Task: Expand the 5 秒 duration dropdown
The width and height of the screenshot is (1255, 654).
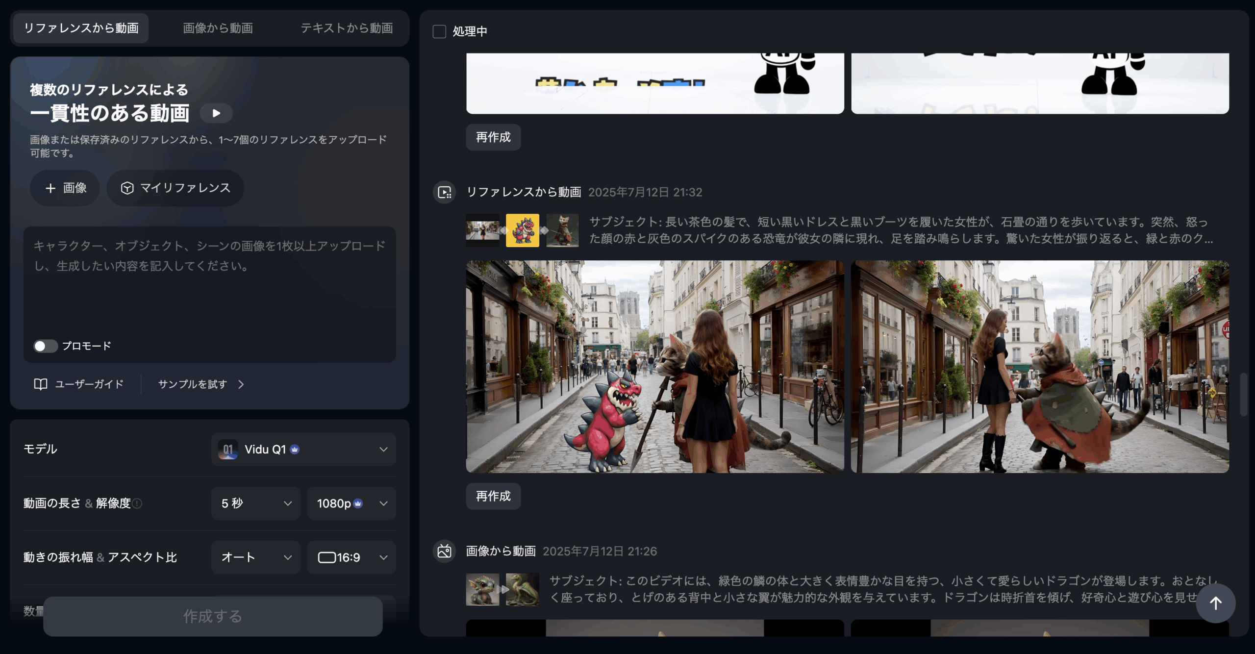Action: 255,503
